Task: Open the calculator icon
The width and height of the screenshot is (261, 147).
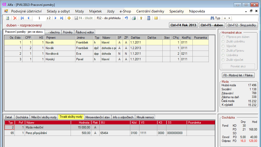Action: (149, 18)
